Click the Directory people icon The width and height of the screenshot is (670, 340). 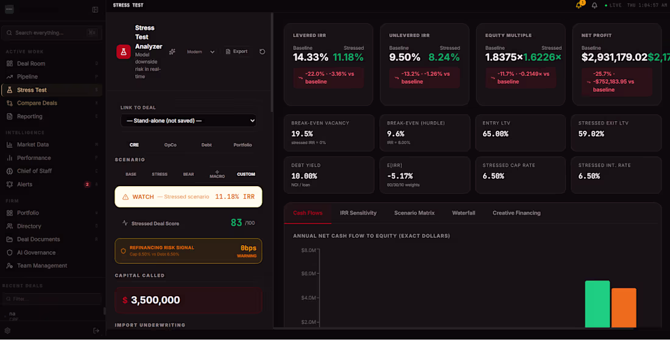tap(9, 226)
